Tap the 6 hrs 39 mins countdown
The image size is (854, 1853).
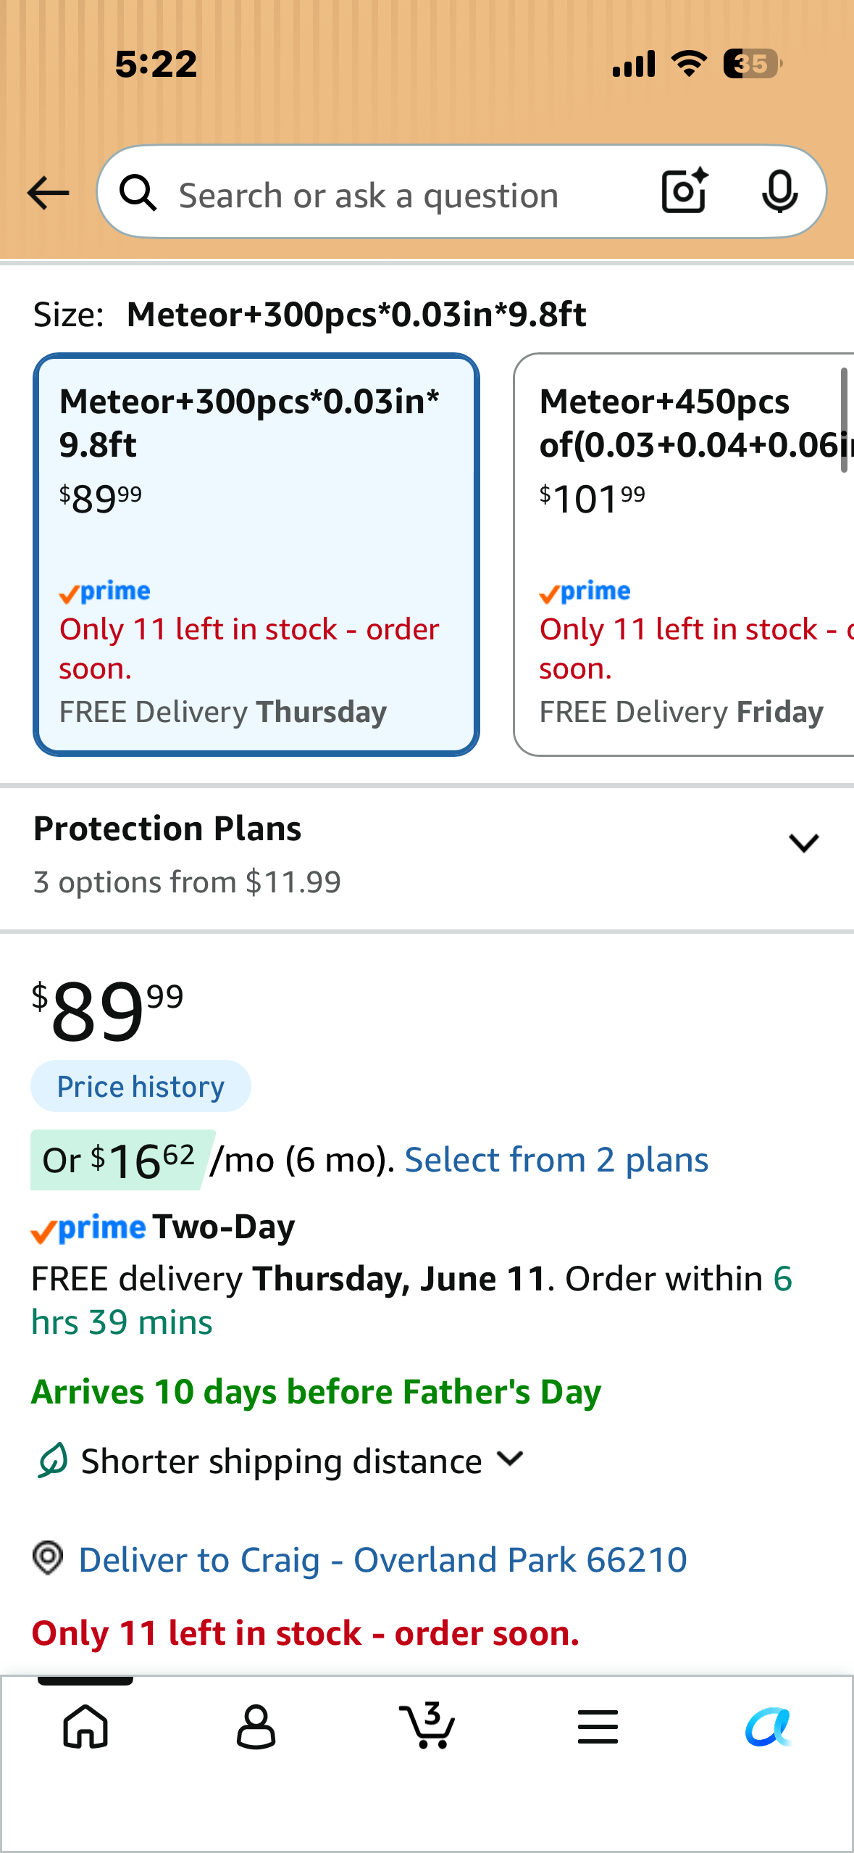[412, 1301]
